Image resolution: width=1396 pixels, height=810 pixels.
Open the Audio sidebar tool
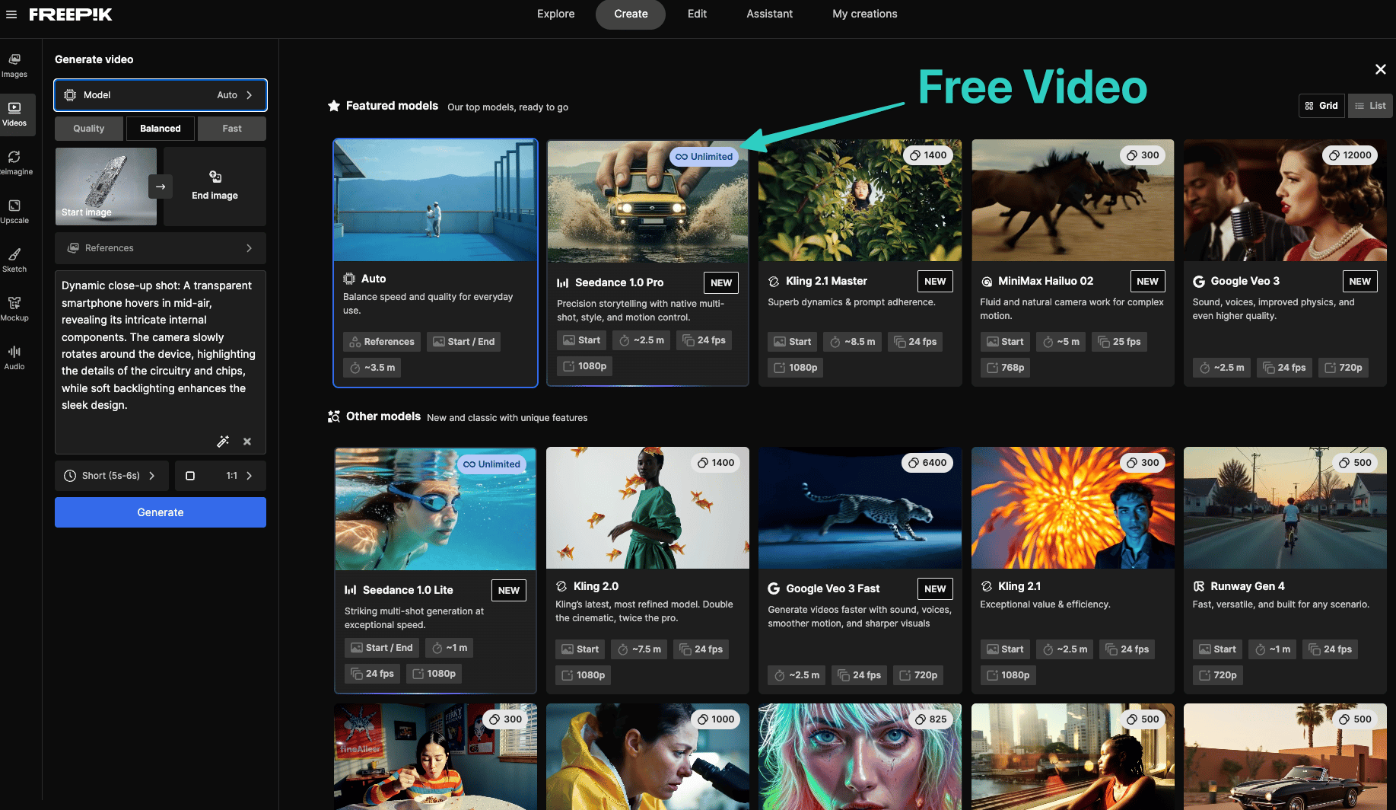coord(14,358)
